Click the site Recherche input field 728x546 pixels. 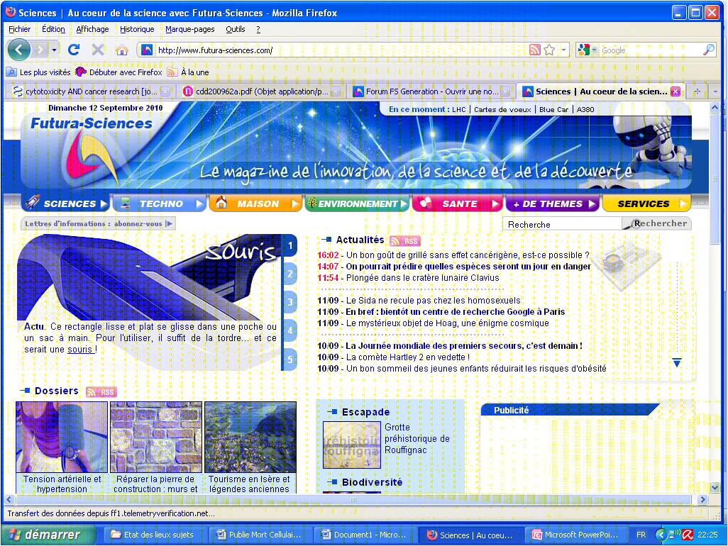562,224
